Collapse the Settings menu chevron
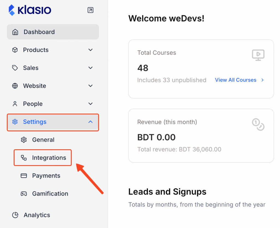The width and height of the screenshot is (280, 228). pyautogui.click(x=91, y=122)
